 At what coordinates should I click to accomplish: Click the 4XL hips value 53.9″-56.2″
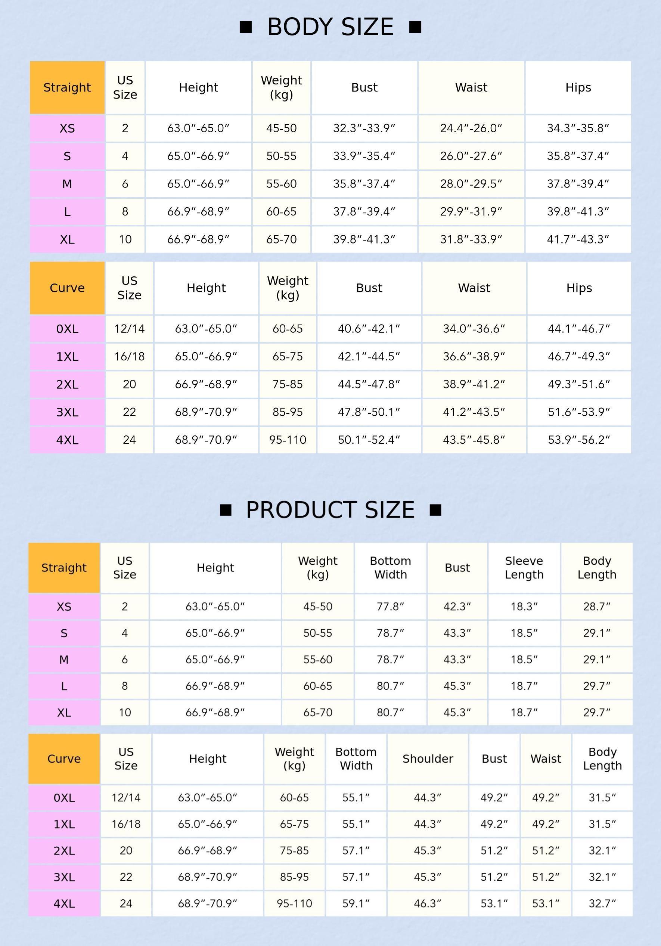579,440
